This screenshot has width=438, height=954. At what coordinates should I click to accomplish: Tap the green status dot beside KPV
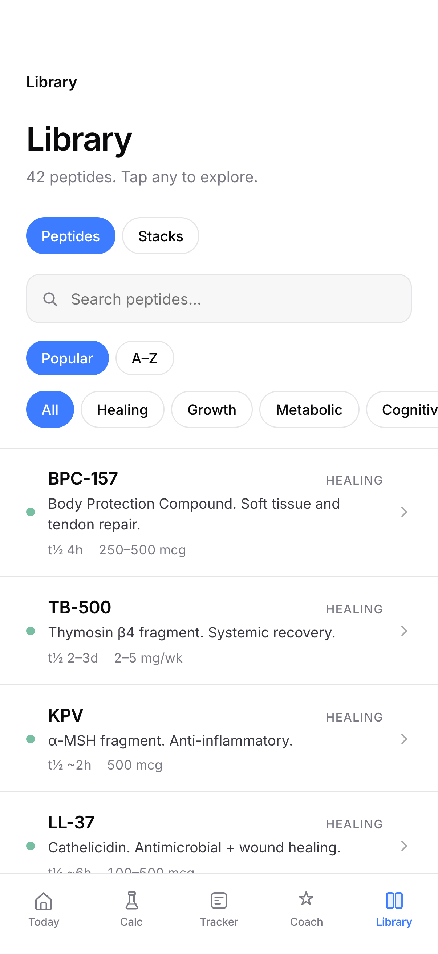click(x=31, y=740)
